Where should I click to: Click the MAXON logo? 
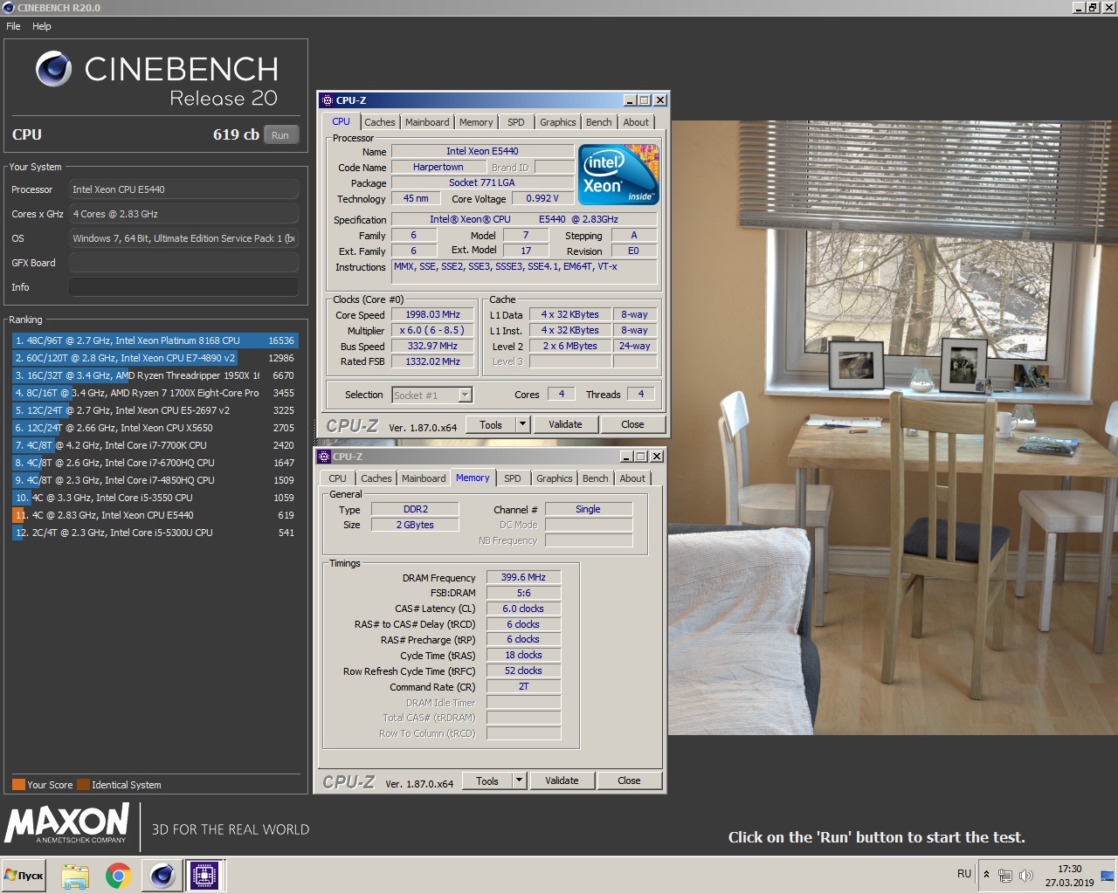click(x=68, y=823)
